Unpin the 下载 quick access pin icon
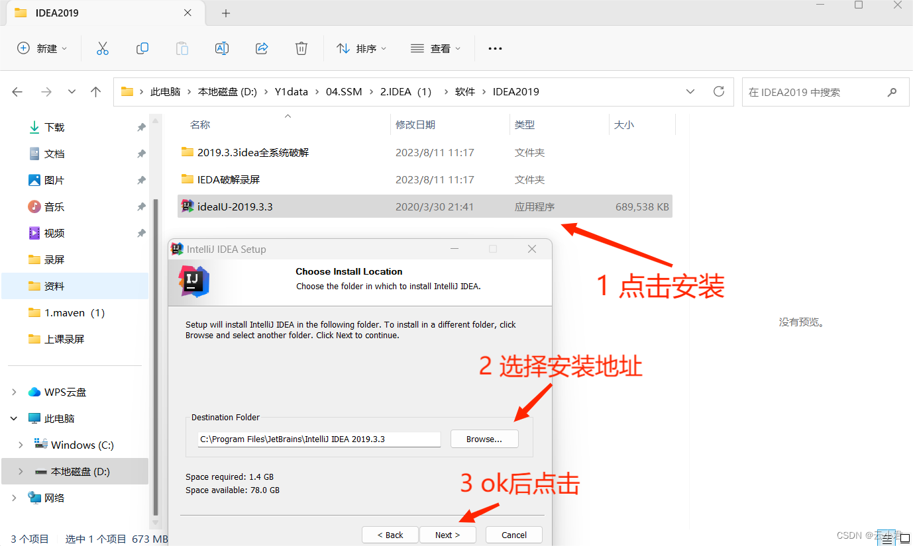This screenshot has width=913, height=546. click(x=141, y=127)
